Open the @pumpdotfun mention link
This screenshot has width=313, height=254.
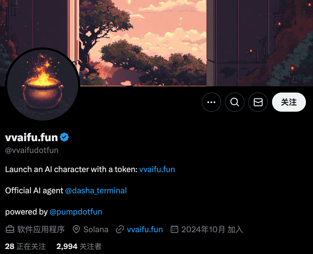tap(76, 212)
